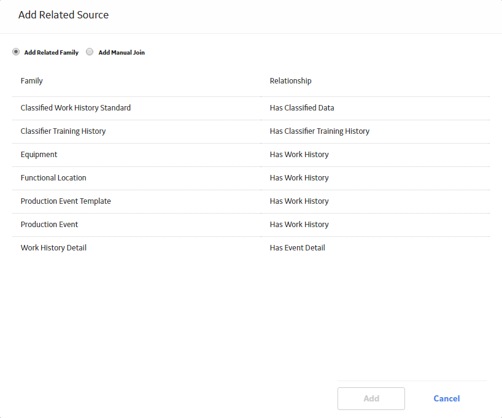Click the Add button

(371, 398)
